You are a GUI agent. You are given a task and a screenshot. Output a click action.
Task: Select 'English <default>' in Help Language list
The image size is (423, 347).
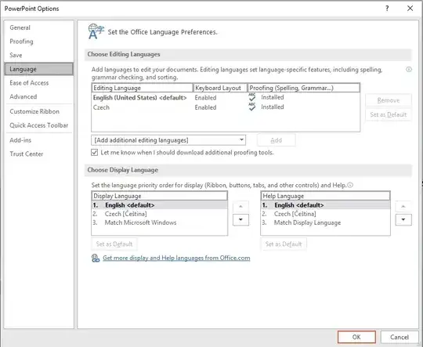point(326,205)
